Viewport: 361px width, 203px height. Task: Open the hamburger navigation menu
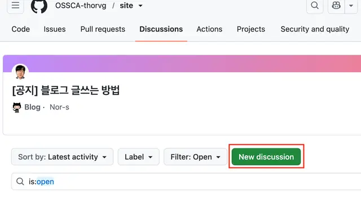pos(15,5)
